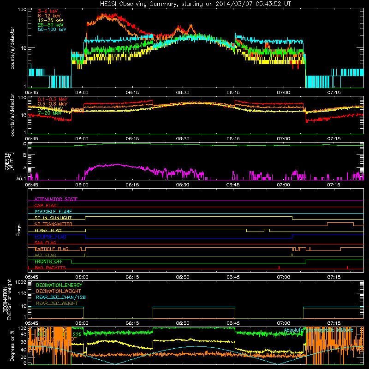Click "07:00" time label under GOES panel

pyautogui.click(x=283, y=185)
